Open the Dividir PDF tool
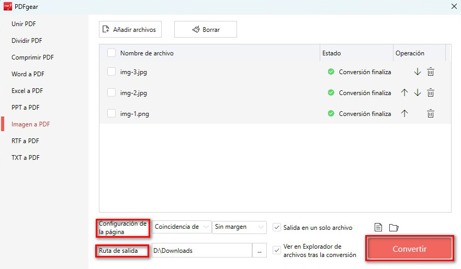This screenshot has width=461, height=269. [x=27, y=41]
